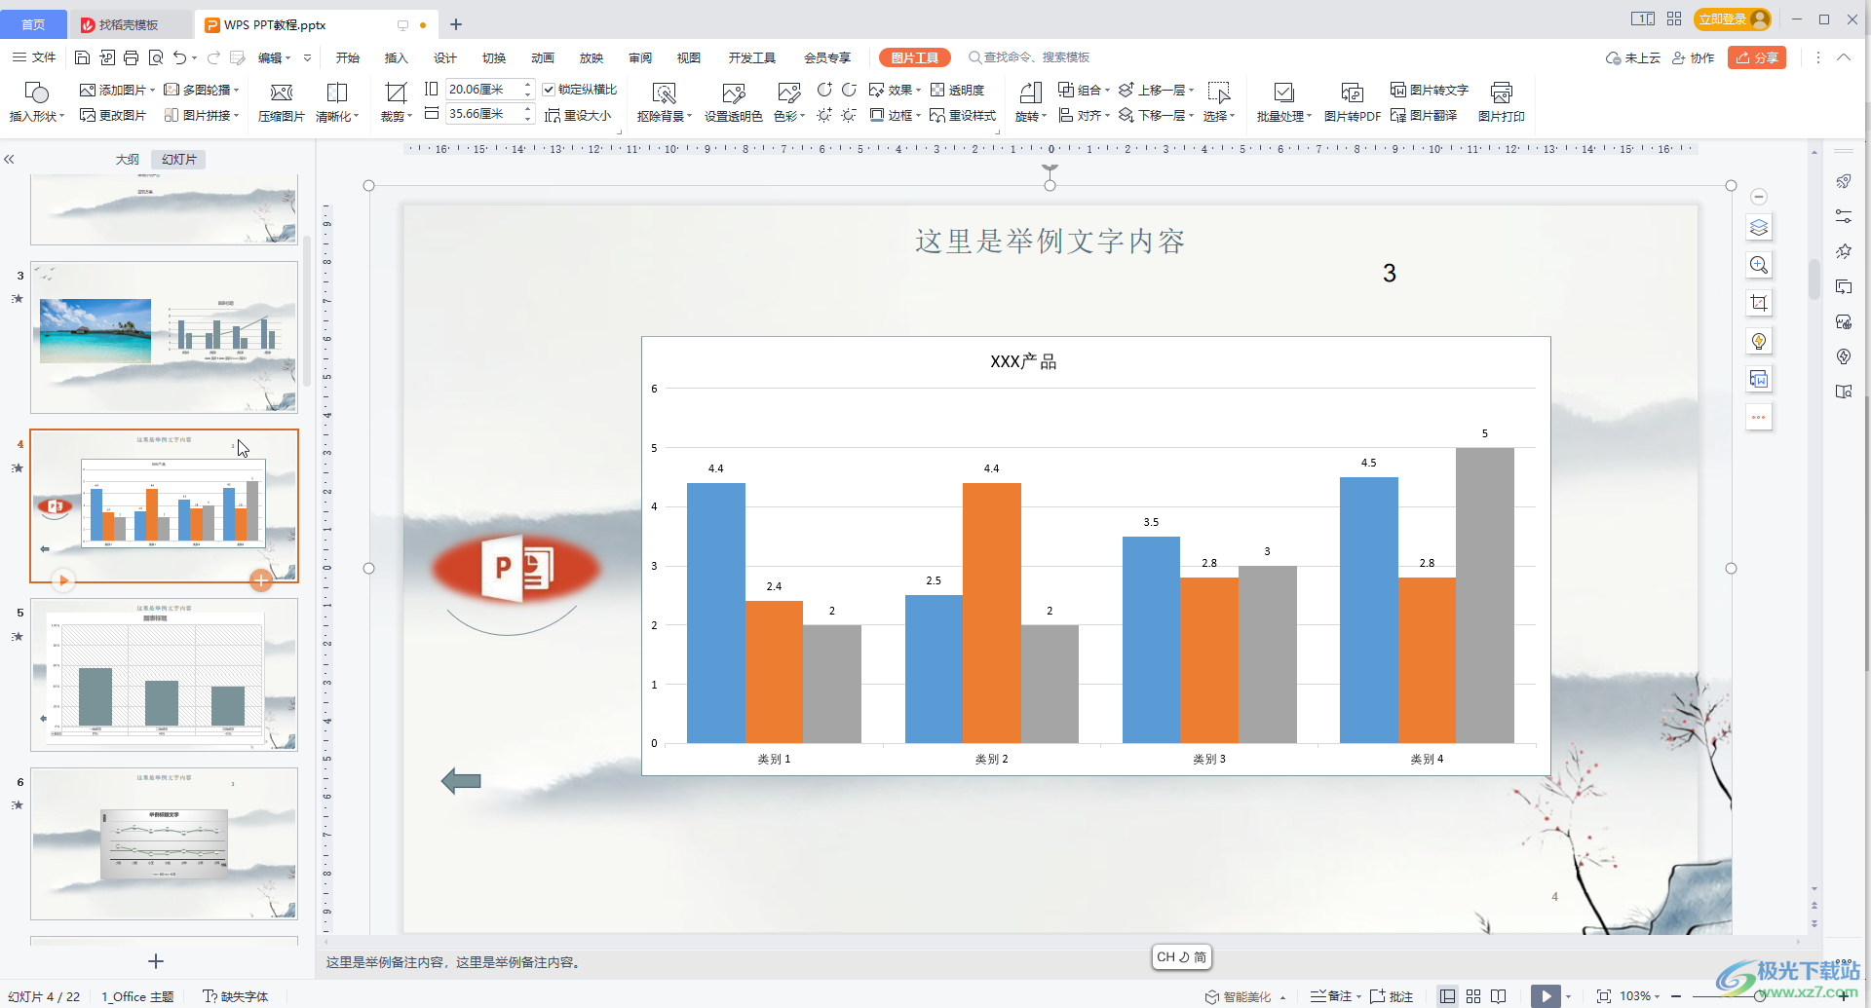Click Picture to Text tool
This screenshot has height=1008, width=1871.
(x=1429, y=90)
